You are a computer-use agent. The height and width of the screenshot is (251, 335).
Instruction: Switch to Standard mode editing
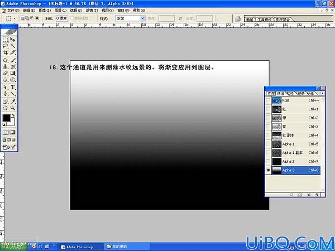[6, 132]
